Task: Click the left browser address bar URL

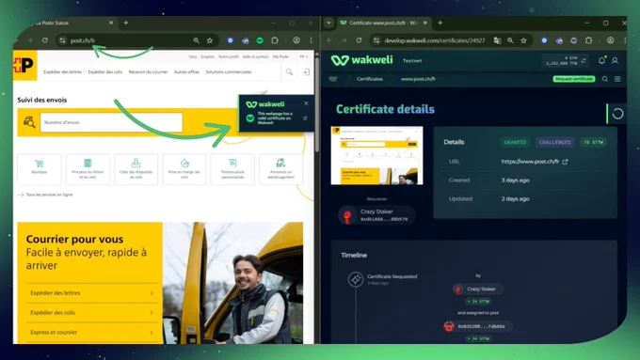Action: coord(83,40)
